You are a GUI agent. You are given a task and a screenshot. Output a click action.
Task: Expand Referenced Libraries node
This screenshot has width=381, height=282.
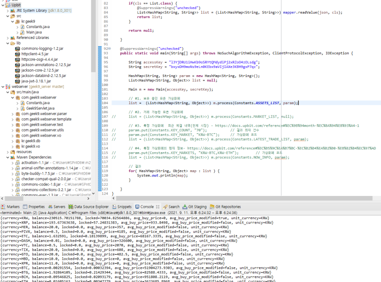point(8,38)
